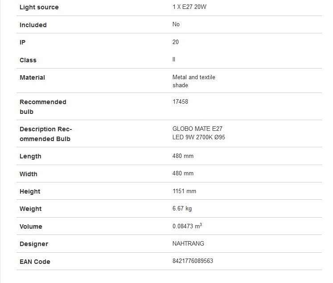The width and height of the screenshot is (333, 283).
Task: Click the Class value II
Action: click(174, 59)
